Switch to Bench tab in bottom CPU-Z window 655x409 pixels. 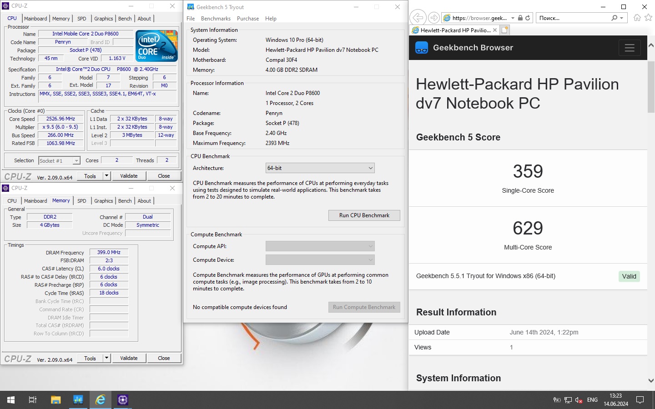point(125,201)
